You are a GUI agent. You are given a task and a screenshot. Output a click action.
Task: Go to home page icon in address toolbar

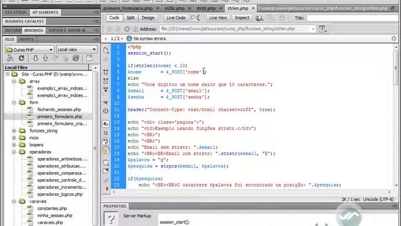(135, 29)
